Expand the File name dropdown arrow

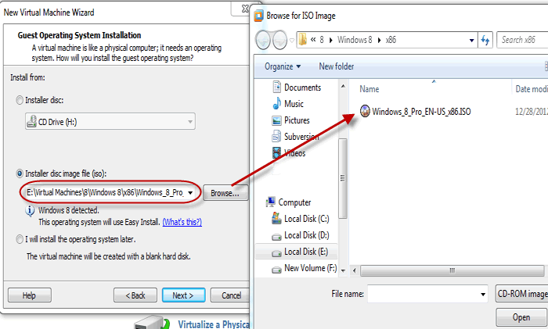tap(483, 295)
